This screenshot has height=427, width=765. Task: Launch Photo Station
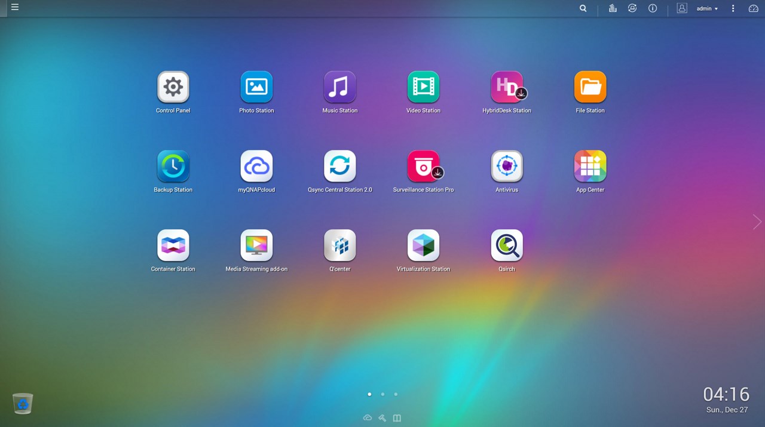[x=256, y=87]
